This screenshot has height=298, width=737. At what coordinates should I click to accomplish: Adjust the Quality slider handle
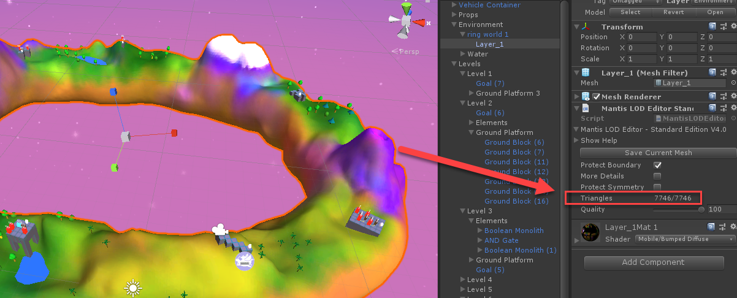point(701,210)
